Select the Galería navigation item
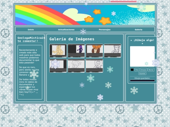The width and height of the screenshot is (170, 127). (139, 29)
